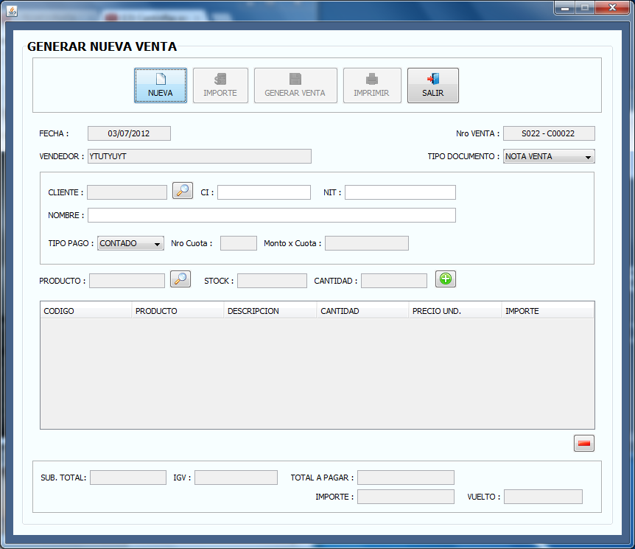Click the FECHA field showing 03/07/2012
635x549 pixels.
click(129, 133)
